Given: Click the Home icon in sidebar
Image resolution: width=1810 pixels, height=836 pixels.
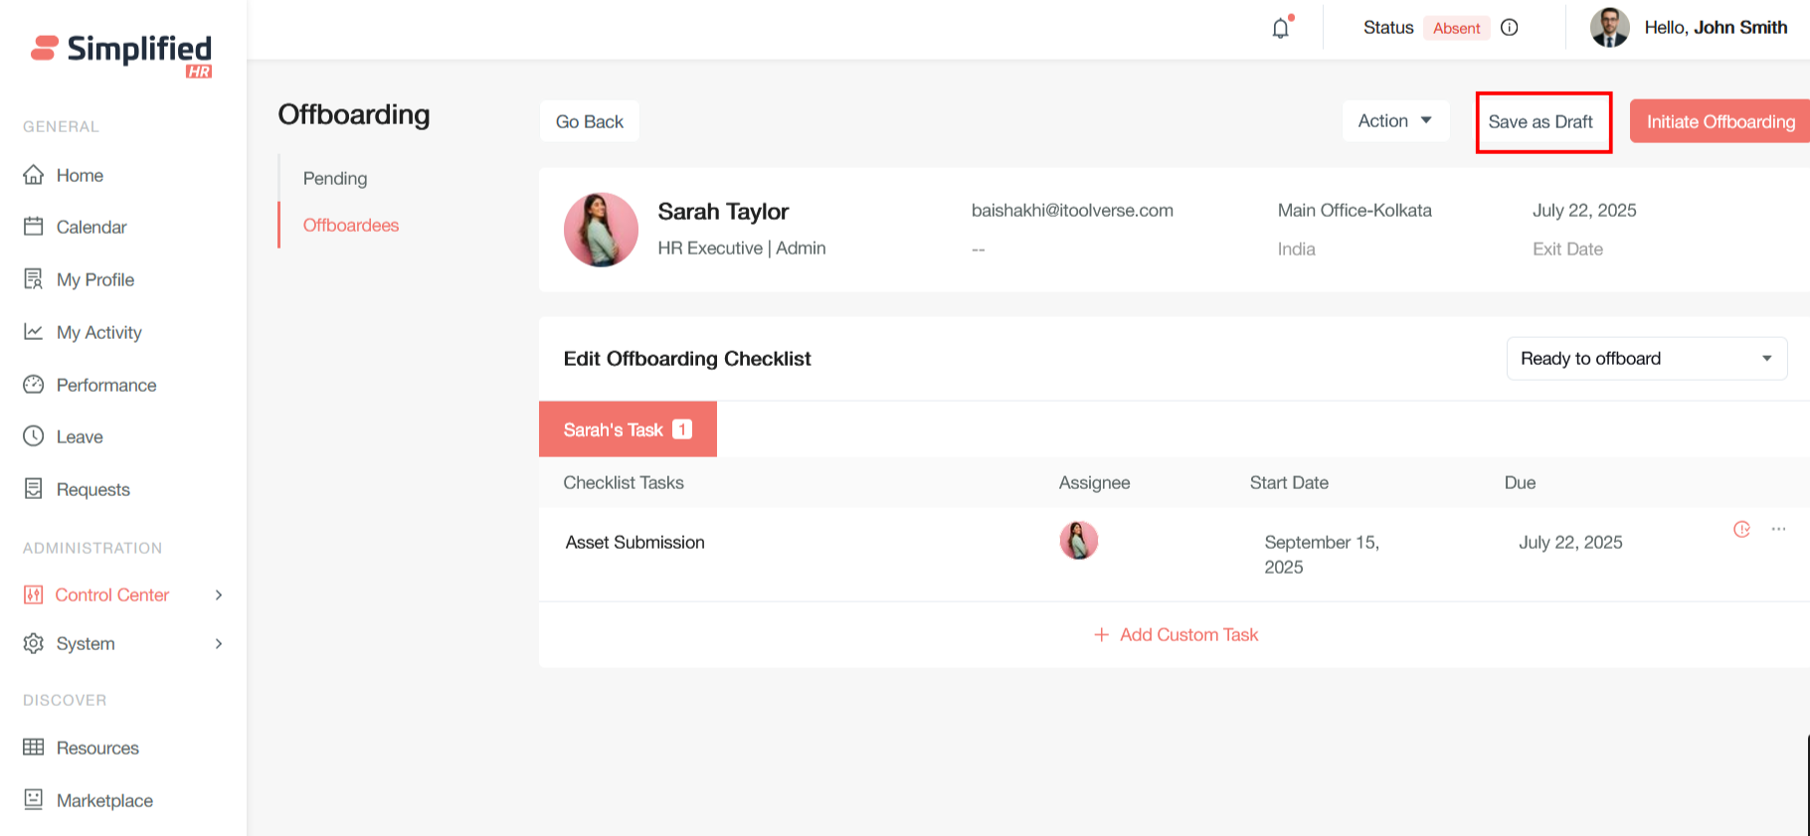Looking at the screenshot, I should (34, 175).
